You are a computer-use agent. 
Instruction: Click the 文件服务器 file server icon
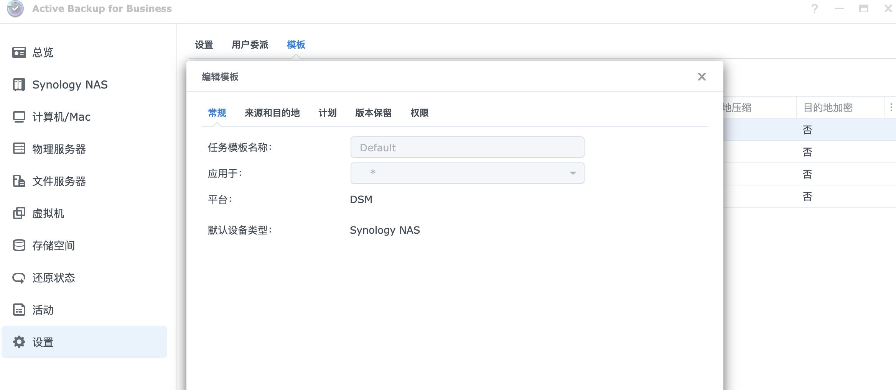(x=19, y=181)
